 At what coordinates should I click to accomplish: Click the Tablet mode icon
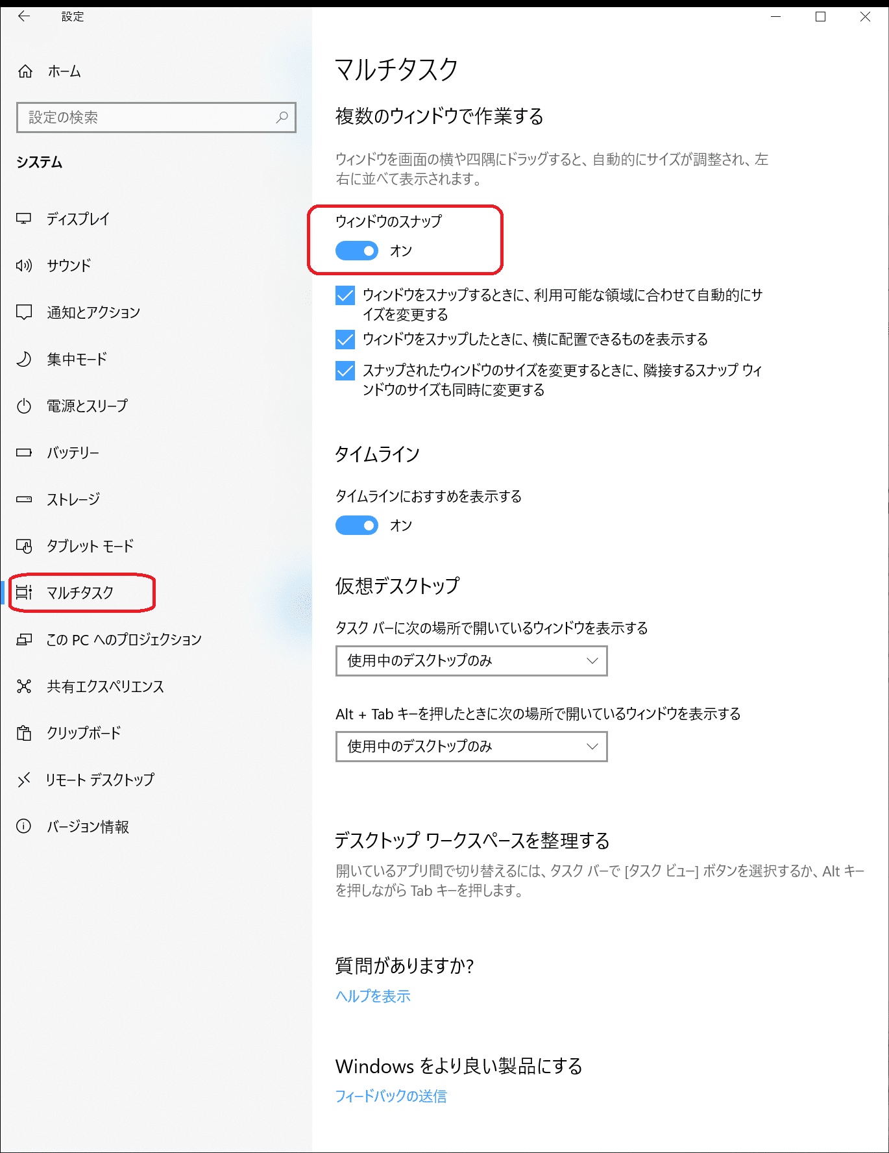pos(24,546)
